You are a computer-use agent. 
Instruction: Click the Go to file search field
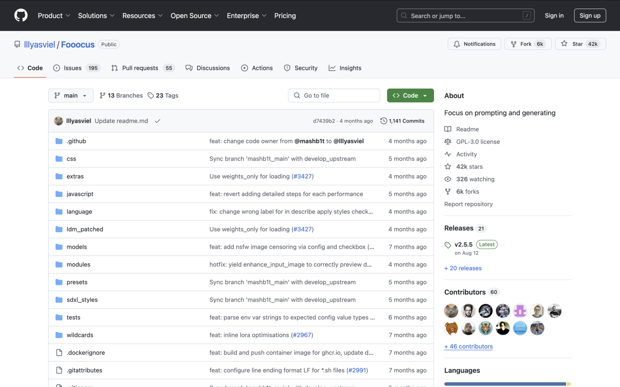pos(334,96)
